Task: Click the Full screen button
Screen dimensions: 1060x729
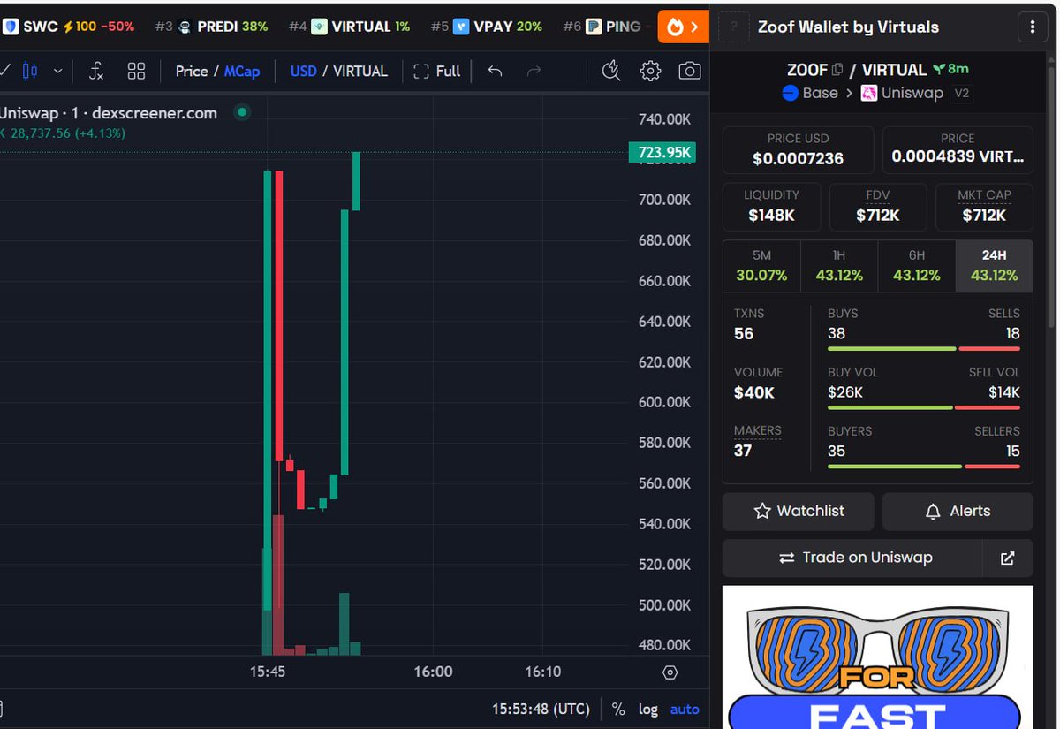Action: 437,71
